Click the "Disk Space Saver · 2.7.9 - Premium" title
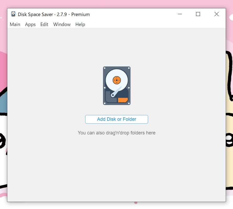 click(54, 14)
